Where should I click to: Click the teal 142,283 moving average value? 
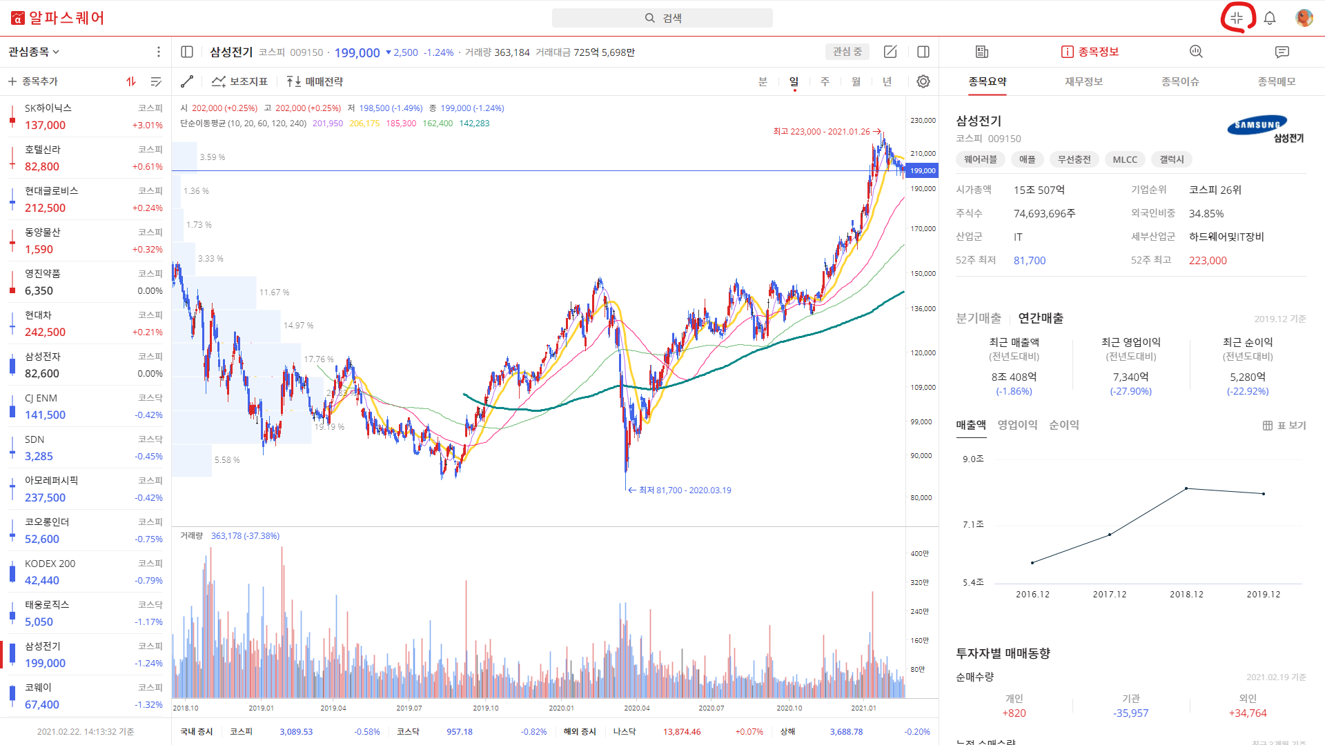(x=475, y=123)
